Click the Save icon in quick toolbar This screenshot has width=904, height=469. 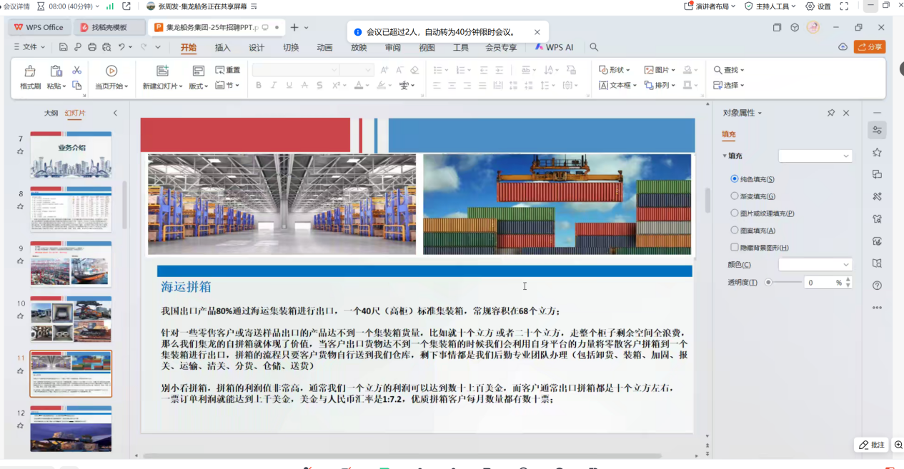coord(64,47)
